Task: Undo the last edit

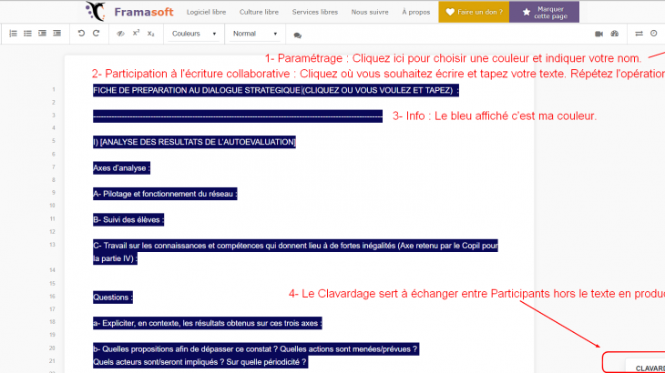Action: point(81,34)
